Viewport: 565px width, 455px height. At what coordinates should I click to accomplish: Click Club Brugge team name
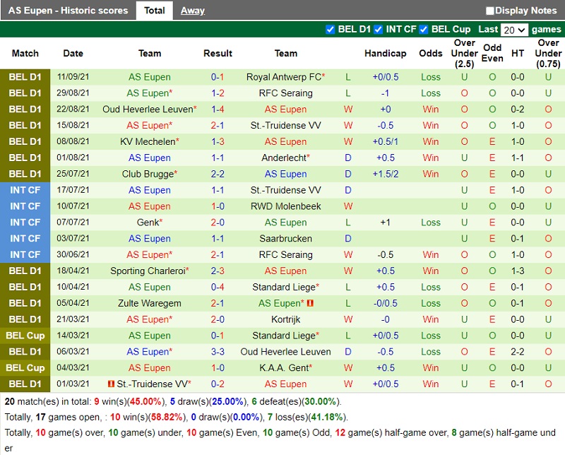point(148,174)
